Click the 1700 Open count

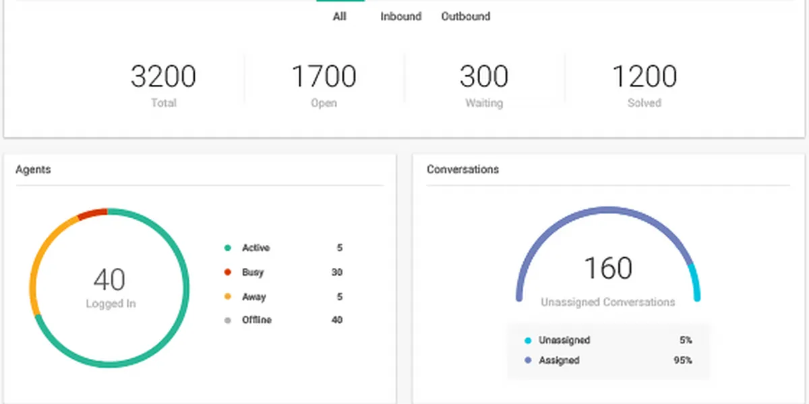(324, 77)
